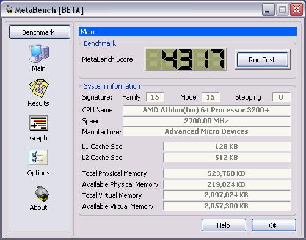Click the Total Virtual Memory label
306x240 pixels.
[x=112, y=195]
